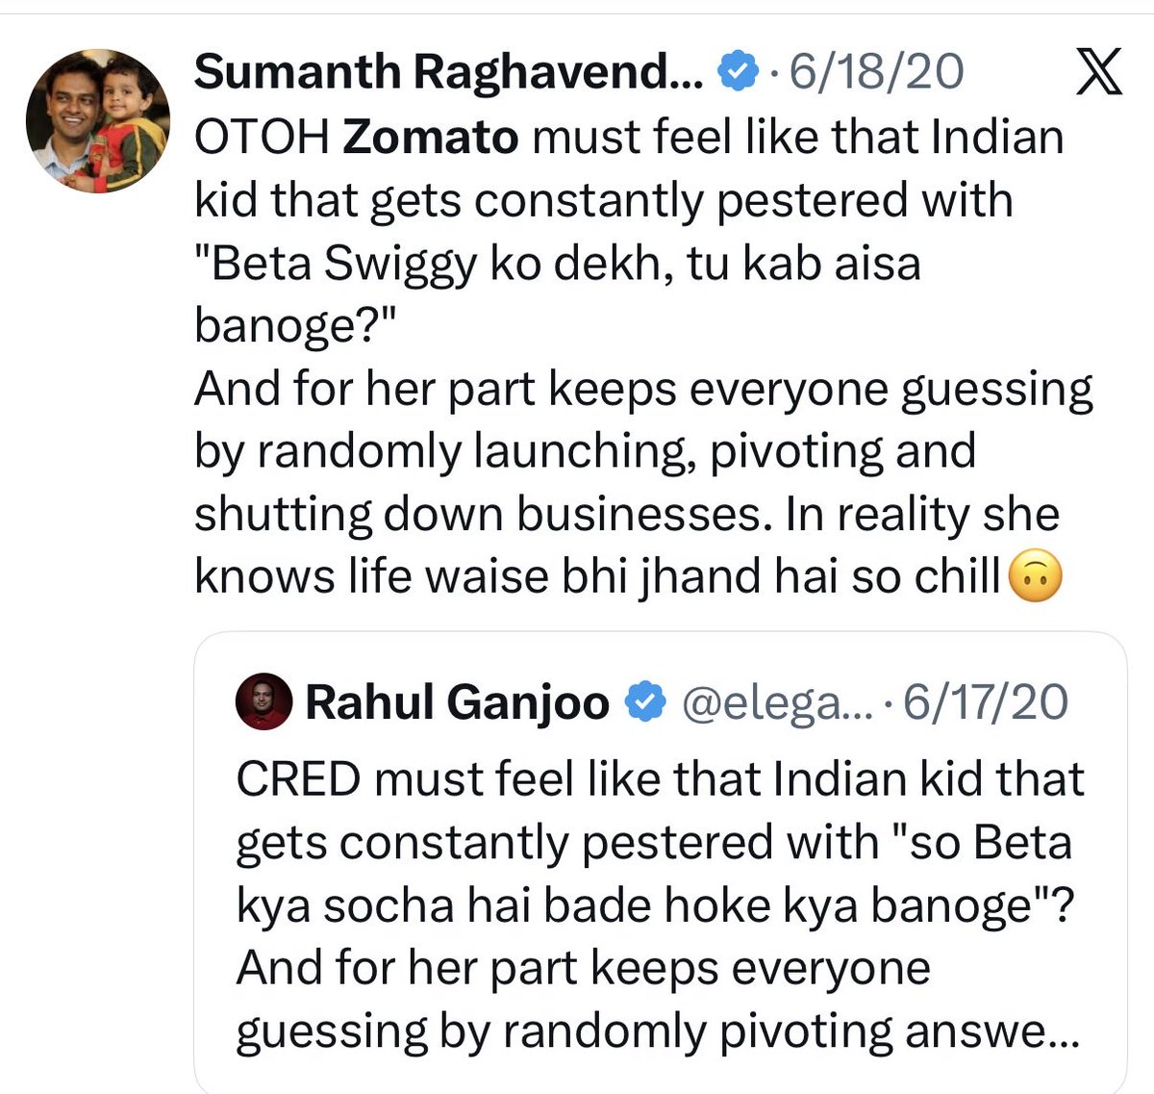Click the upside-down face emoji
Screen dimensions: 1154x1094
[x=1034, y=578]
